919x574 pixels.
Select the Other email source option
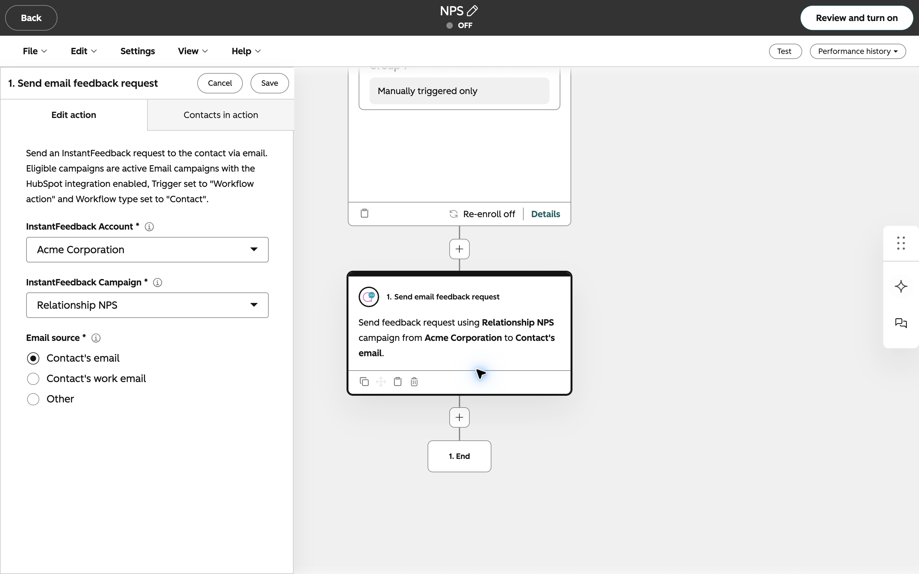point(34,399)
